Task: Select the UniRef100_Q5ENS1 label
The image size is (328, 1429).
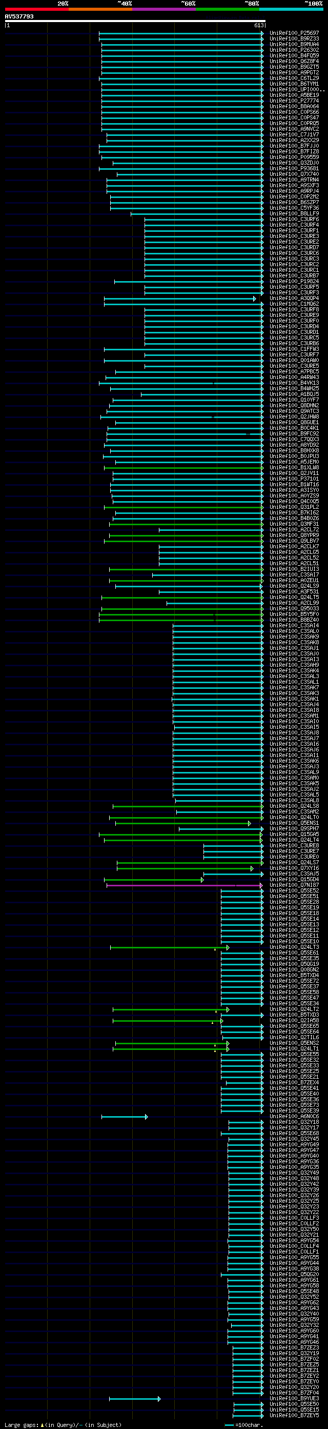Action: (294, 823)
